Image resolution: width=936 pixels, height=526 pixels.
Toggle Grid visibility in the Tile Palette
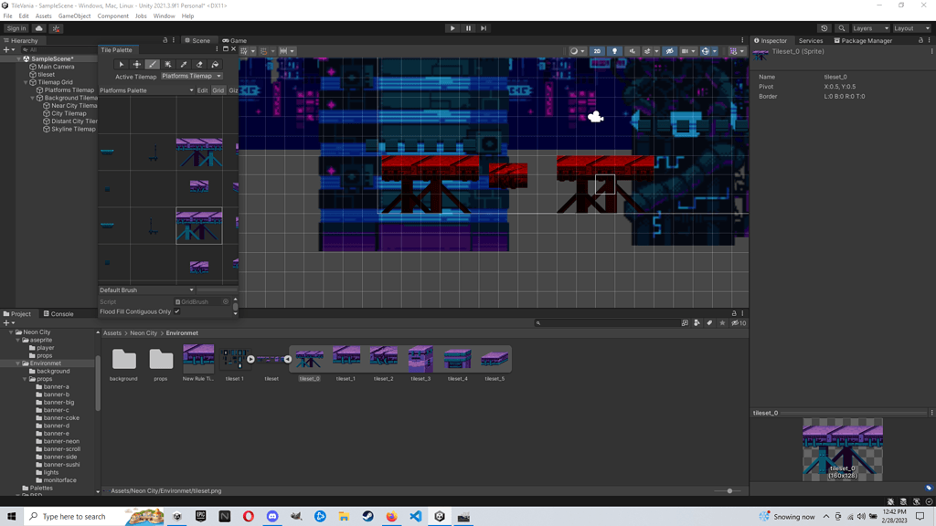point(218,89)
